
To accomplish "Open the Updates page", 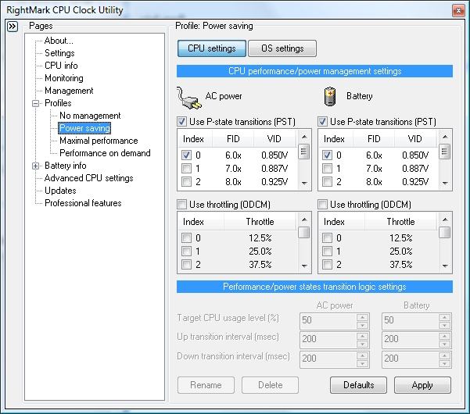I will click(x=60, y=191).
